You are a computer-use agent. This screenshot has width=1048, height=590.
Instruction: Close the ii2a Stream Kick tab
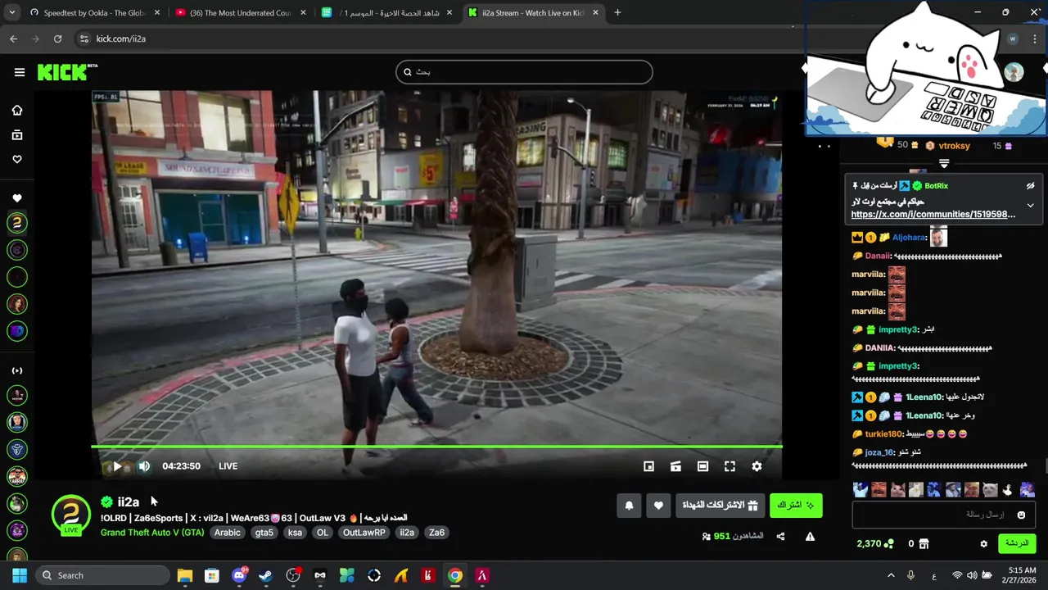coord(595,13)
